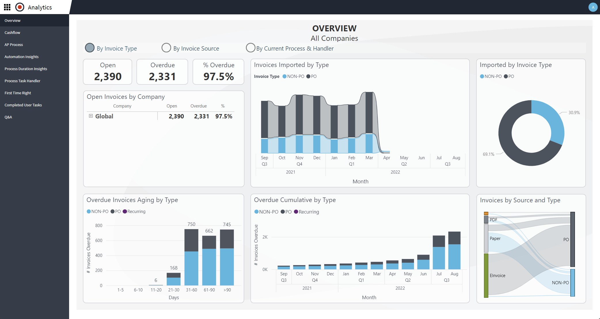Sort table by Company column header
Image resolution: width=600 pixels, height=319 pixels.
point(122,106)
